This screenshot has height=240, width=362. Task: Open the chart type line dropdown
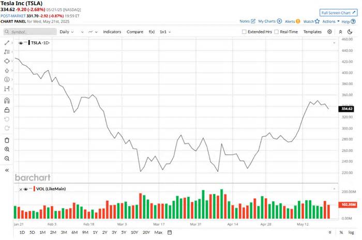[x=93, y=32]
